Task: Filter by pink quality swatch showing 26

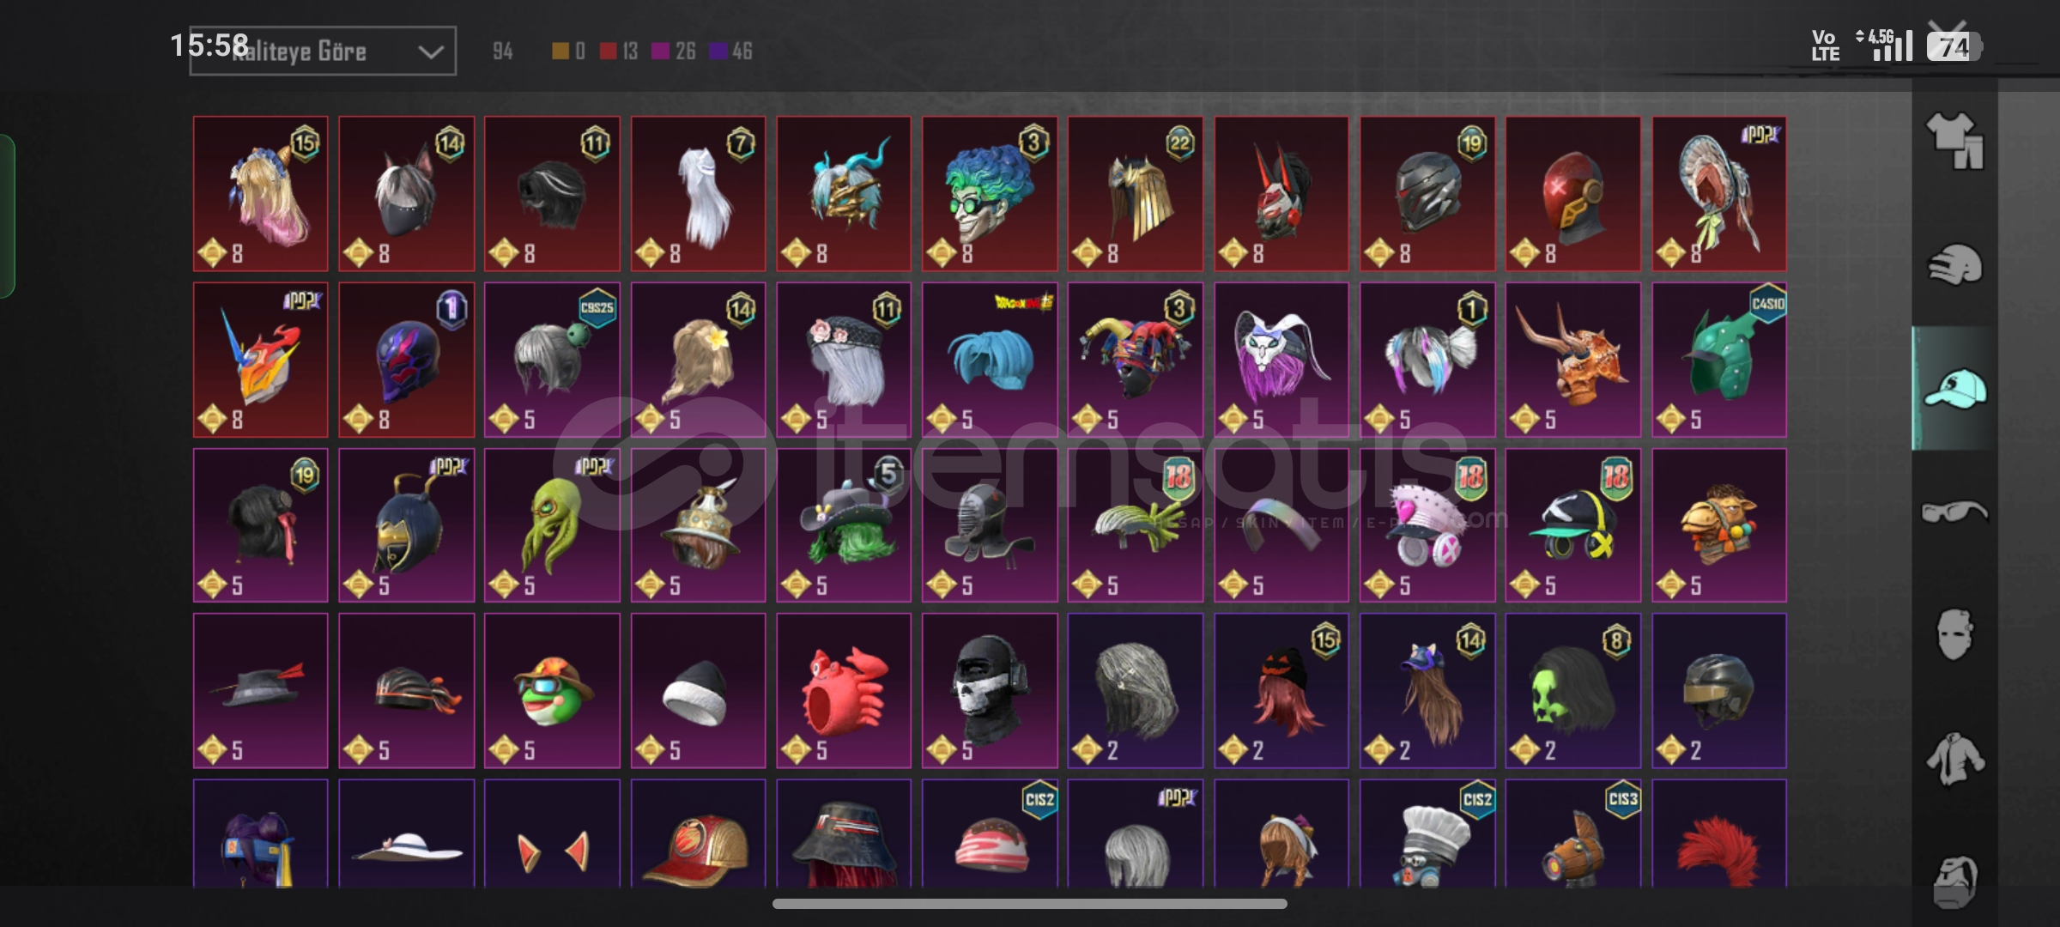Action: 674,51
